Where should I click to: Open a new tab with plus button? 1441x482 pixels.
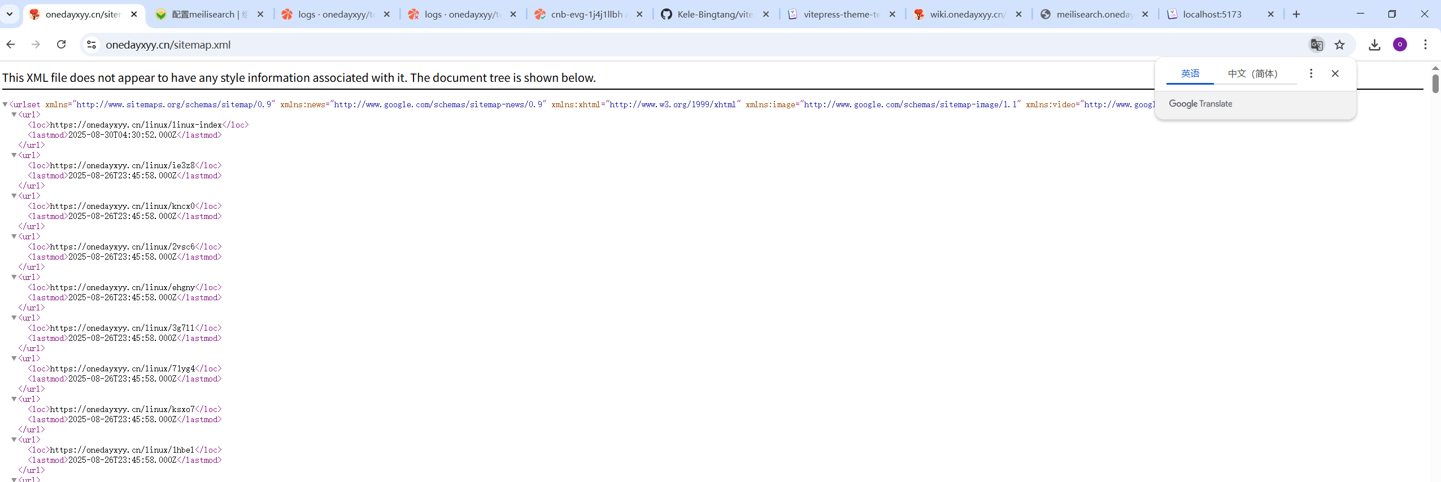coord(1296,14)
